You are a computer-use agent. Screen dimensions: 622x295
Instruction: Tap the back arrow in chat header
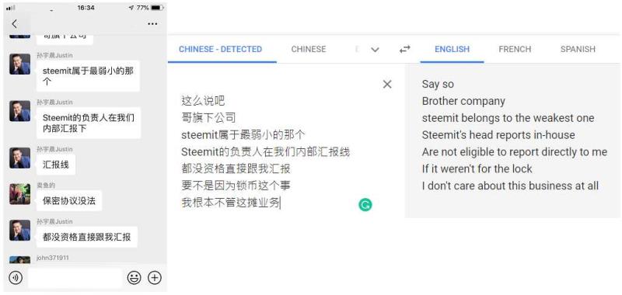(14, 24)
